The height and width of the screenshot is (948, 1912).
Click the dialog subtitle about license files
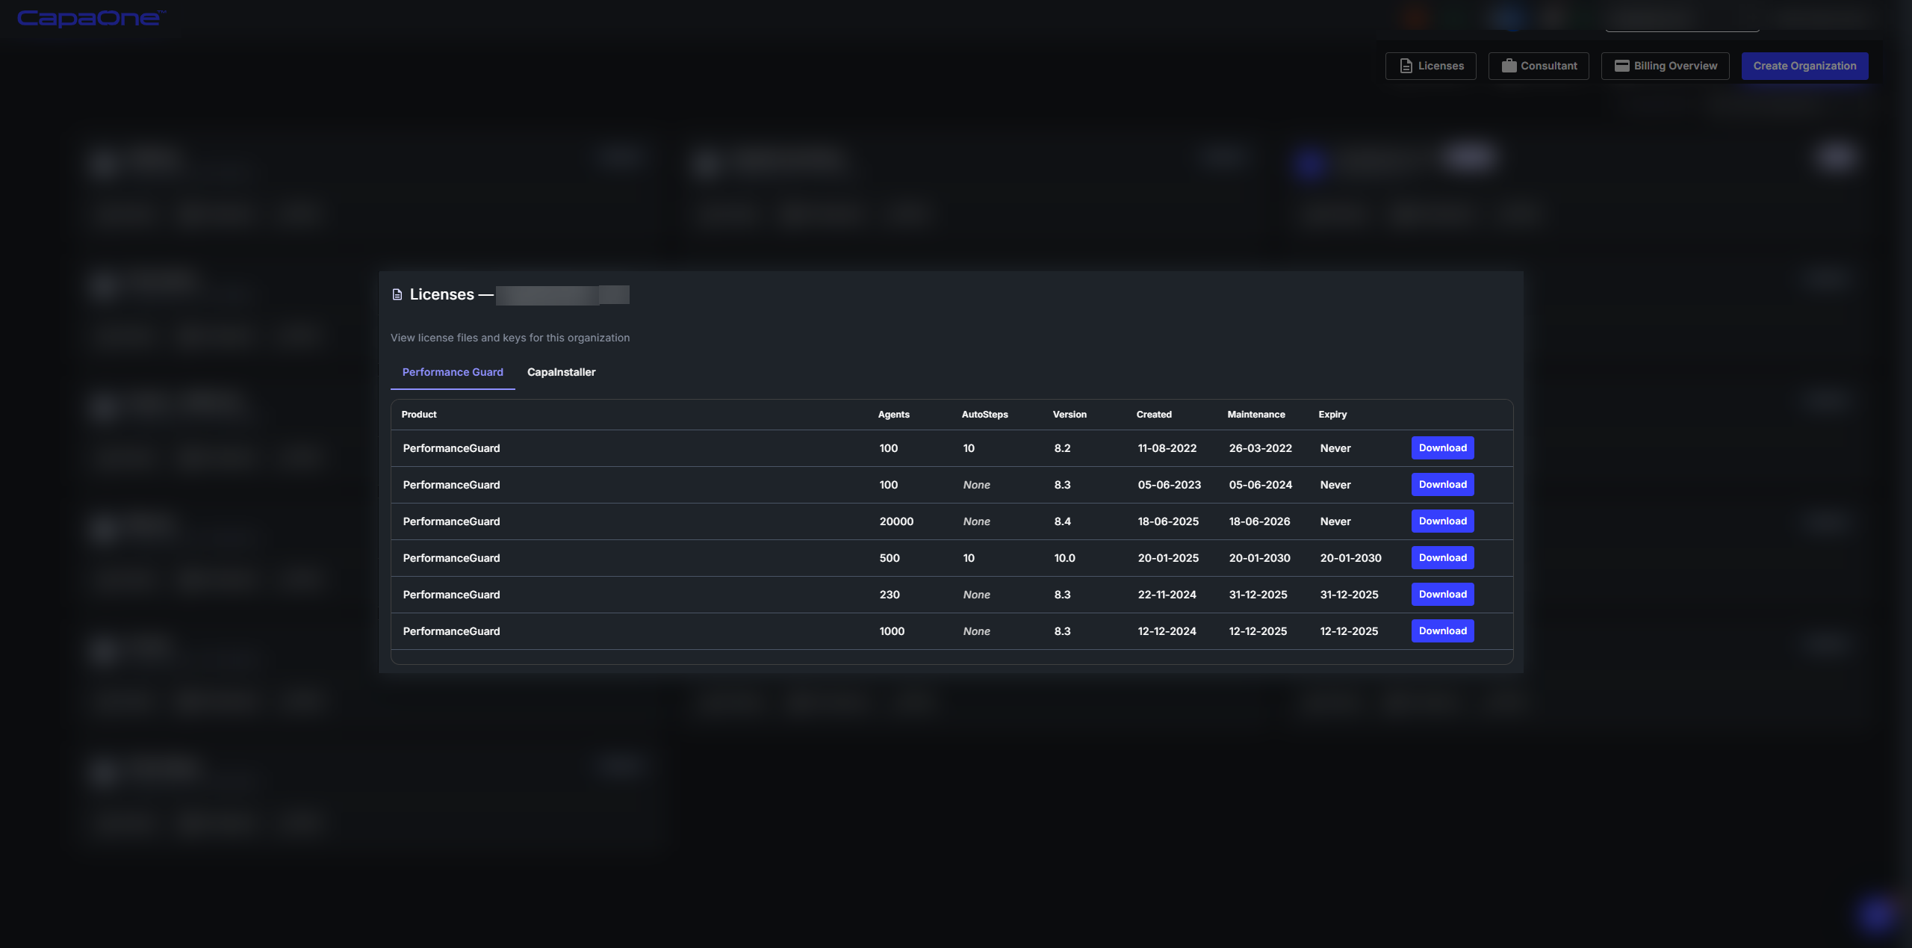pyautogui.click(x=510, y=338)
